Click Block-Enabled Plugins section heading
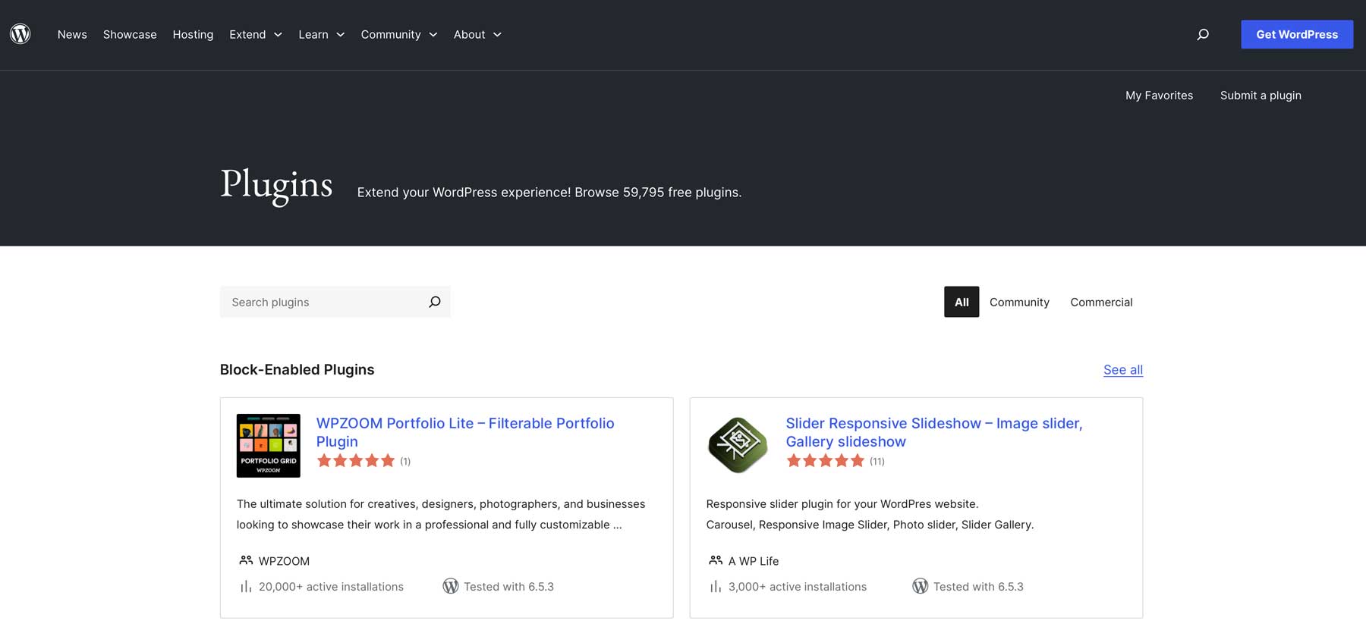 coord(297,369)
